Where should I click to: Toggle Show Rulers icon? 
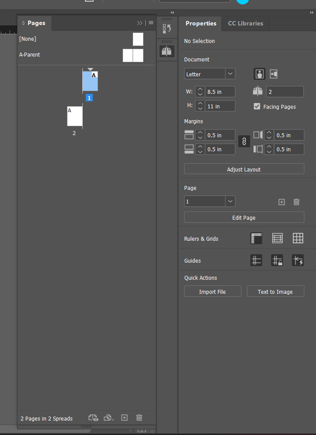(x=256, y=238)
